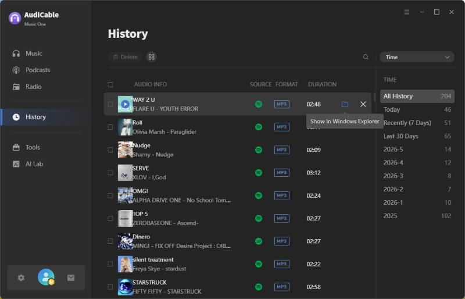Remove WAY 2 U from history
465x299 pixels.
click(x=363, y=104)
